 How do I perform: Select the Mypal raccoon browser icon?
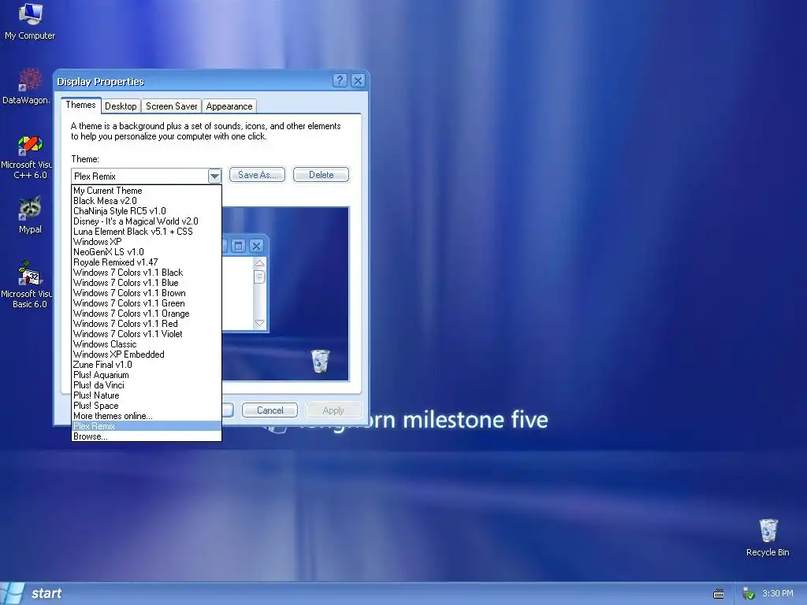30,215
